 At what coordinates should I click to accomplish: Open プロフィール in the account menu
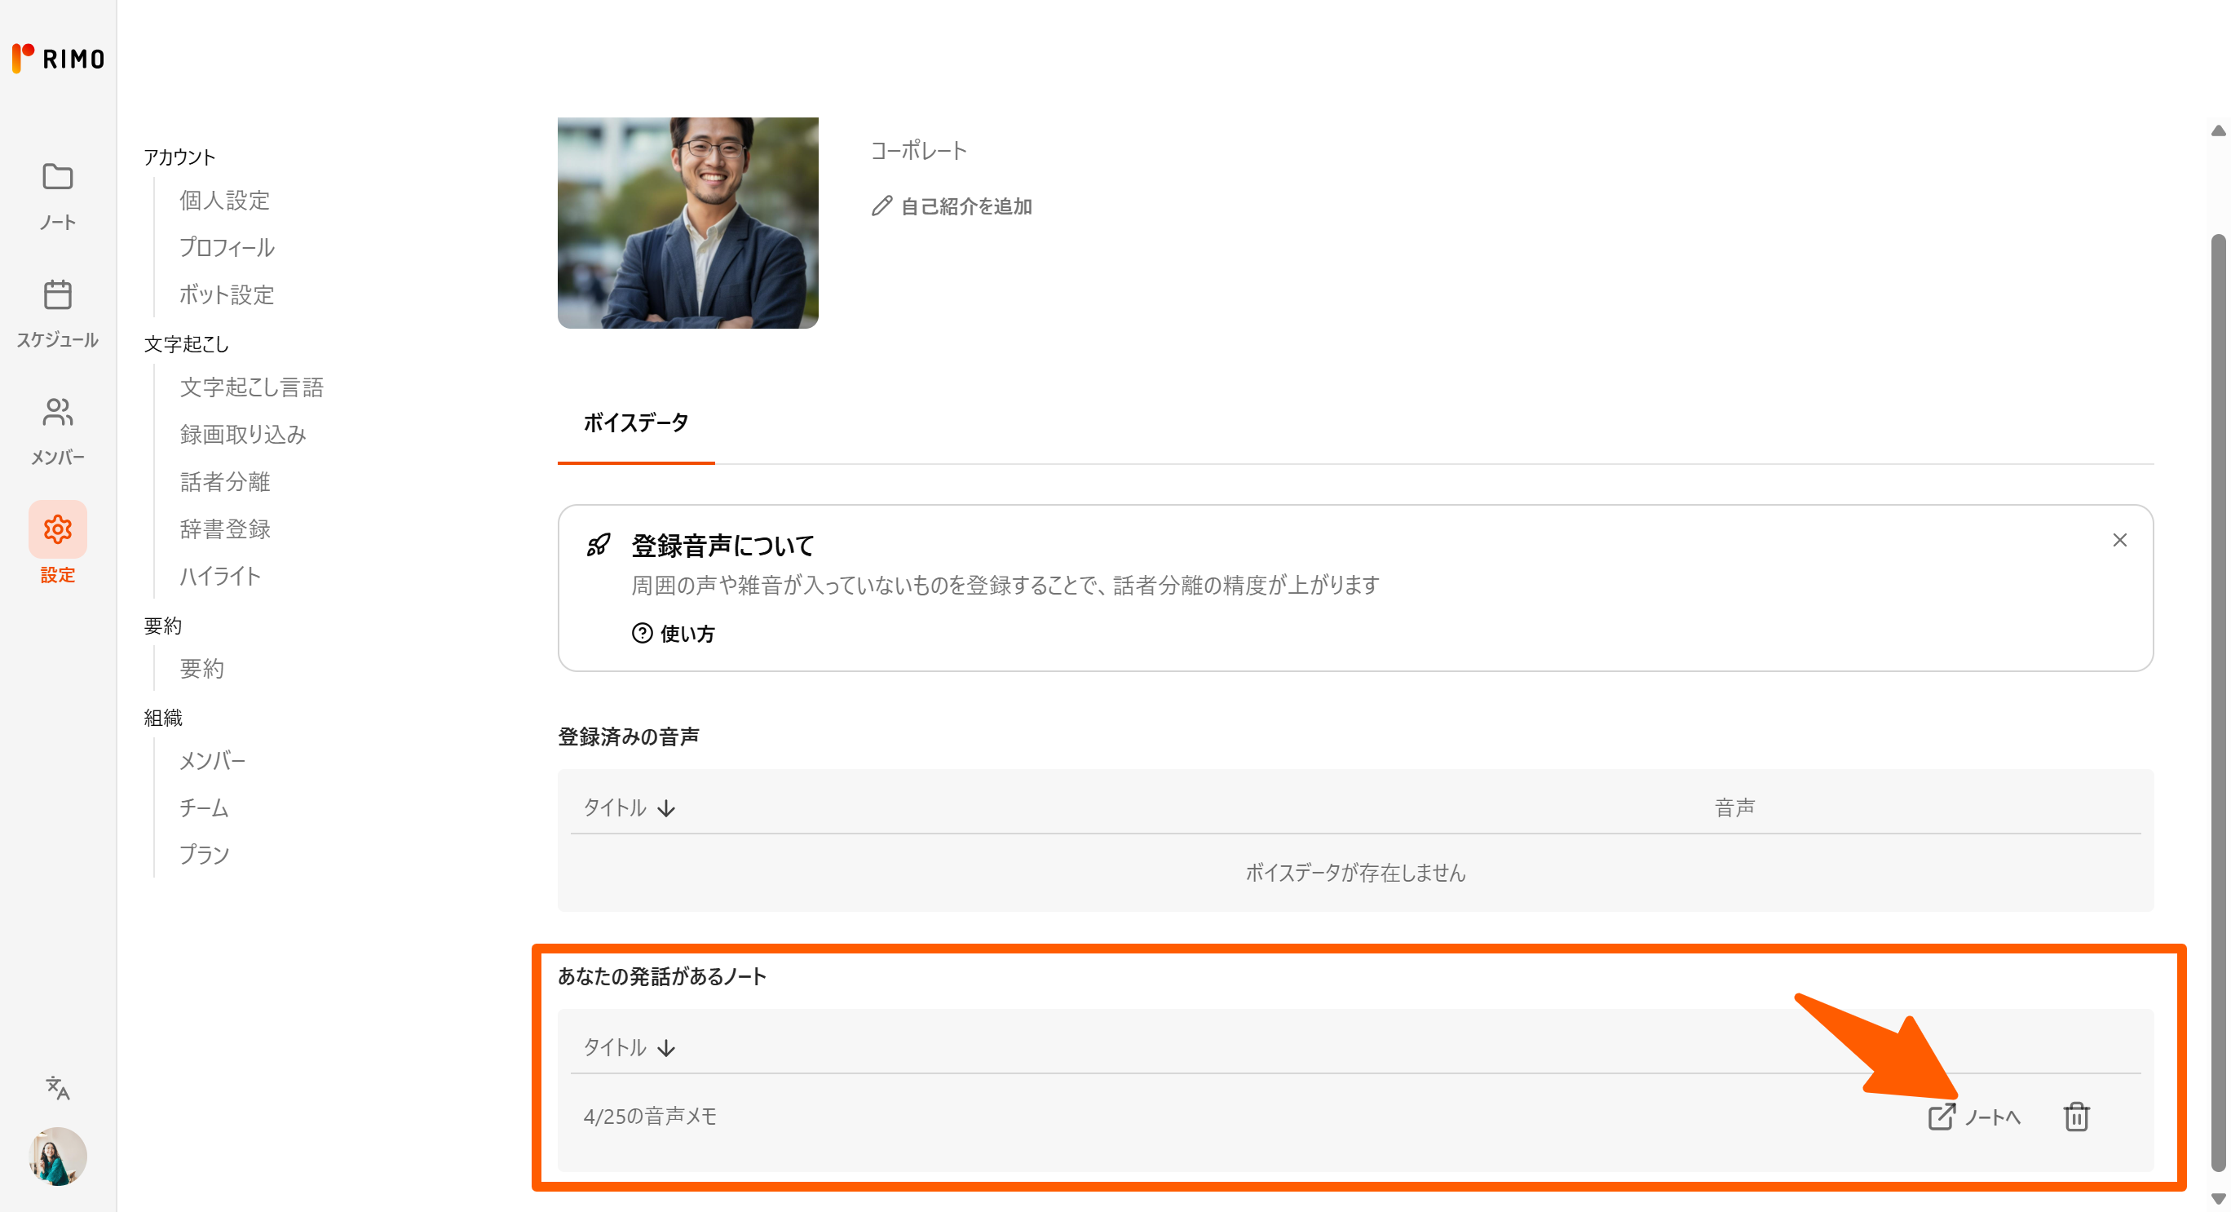(x=227, y=248)
